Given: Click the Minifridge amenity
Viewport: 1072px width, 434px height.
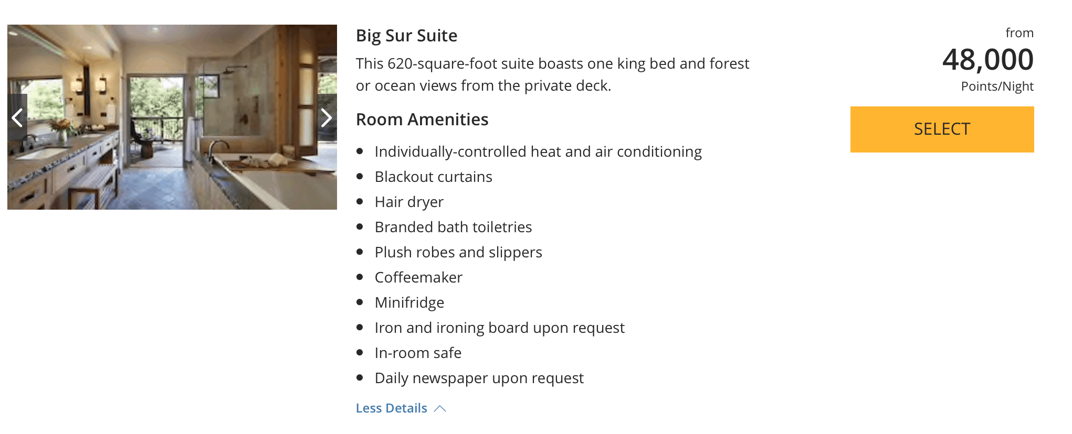Looking at the screenshot, I should coord(409,302).
